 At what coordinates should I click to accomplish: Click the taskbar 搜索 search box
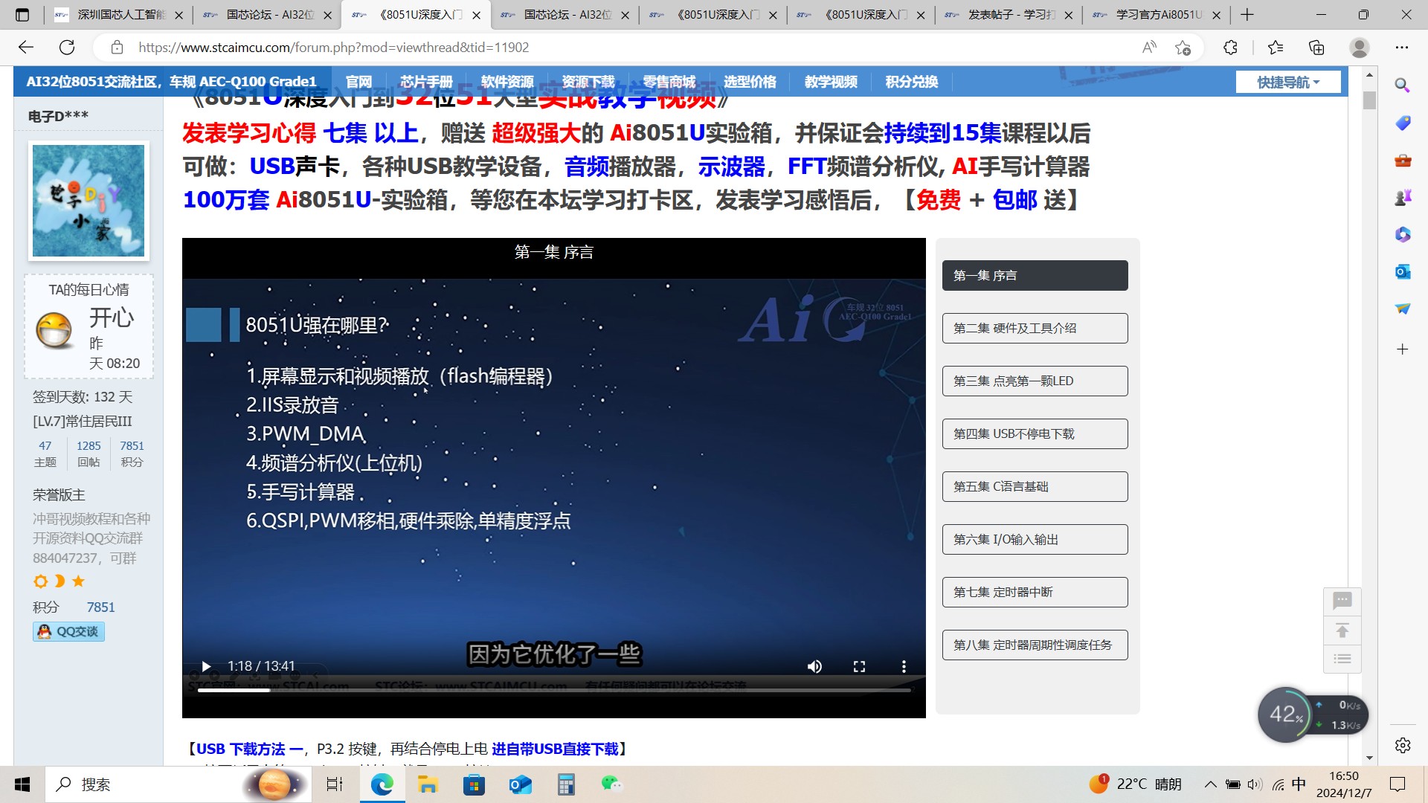coord(178,784)
